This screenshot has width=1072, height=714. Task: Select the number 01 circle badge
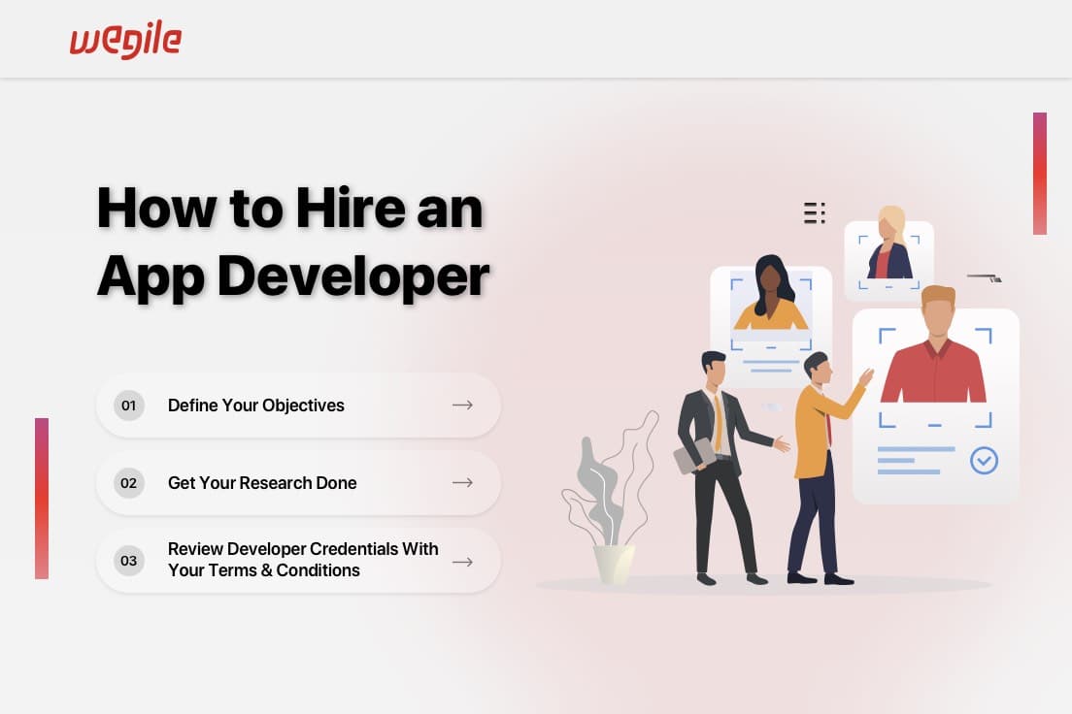point(128,405)
